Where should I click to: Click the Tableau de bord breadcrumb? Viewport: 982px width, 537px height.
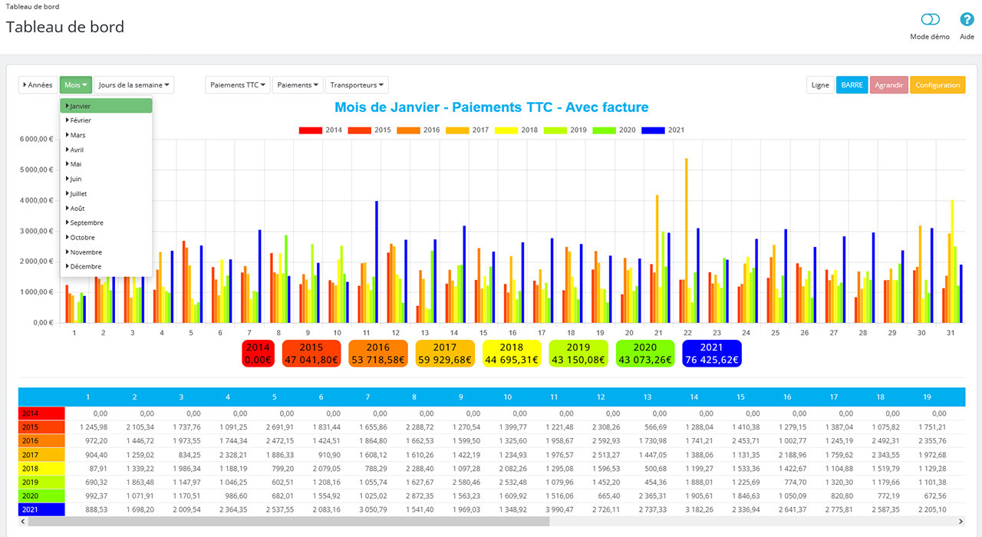click(31, 6)
